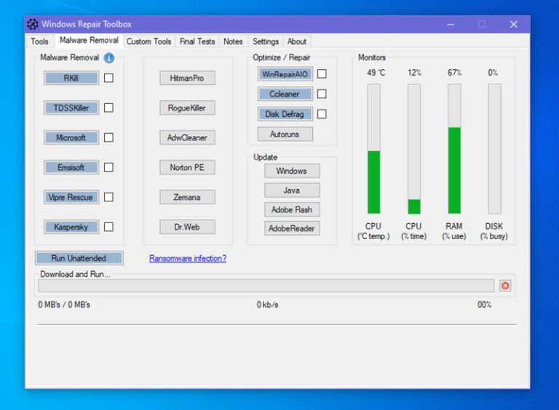
Task: Click the Run Unattended button
Action: click(x=79, y=258)
